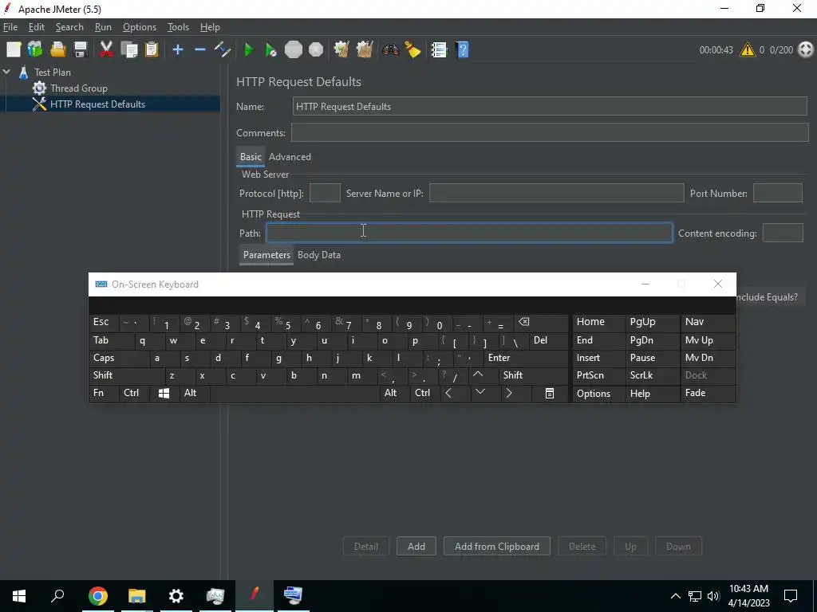Collapse the Test Plan tree node
Image resolution: width=817 pixels, height=612 pixels.
[6, 72]
